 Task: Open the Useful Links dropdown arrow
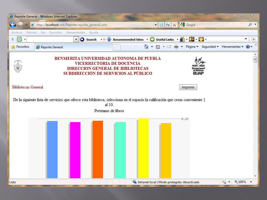[x=177, y=39]
